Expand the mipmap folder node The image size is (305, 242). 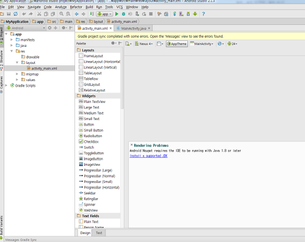click(17, 74)
